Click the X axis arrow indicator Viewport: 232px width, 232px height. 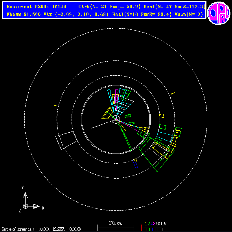pos(36,206)
